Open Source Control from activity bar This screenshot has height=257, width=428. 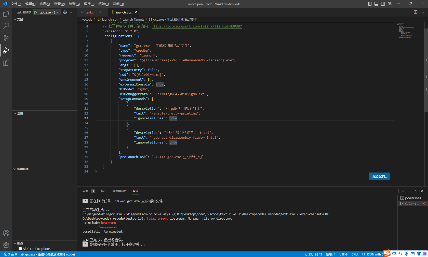tap(6, 38)
